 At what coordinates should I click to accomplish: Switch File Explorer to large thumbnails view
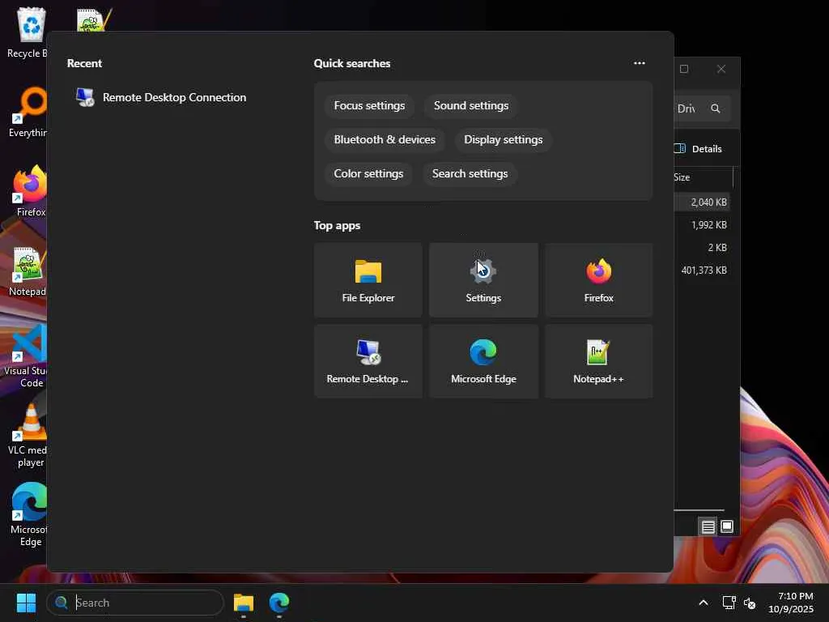(727, 526)
